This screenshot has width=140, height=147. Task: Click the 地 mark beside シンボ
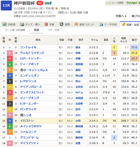pyautogui.click(x=22, y=115)
